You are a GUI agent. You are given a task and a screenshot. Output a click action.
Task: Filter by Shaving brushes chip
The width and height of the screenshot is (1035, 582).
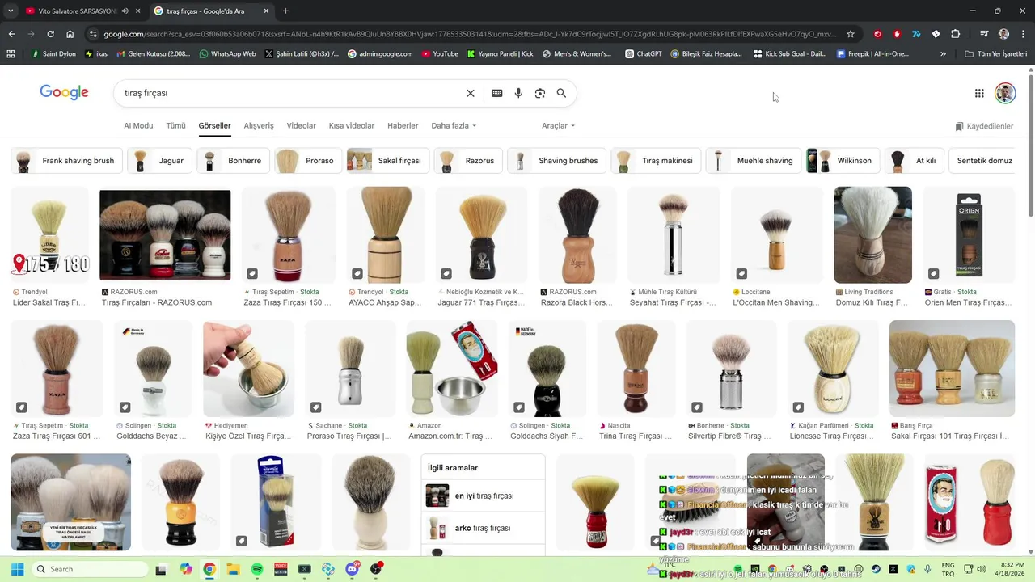(557, 161)
